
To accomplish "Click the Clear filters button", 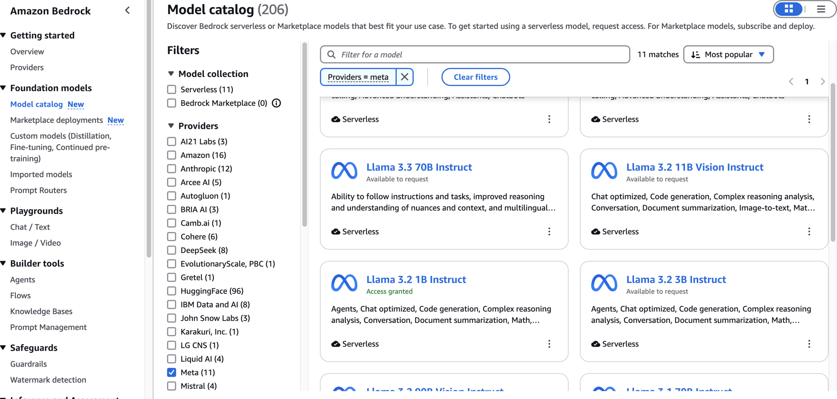I will [x=475, y=77].
